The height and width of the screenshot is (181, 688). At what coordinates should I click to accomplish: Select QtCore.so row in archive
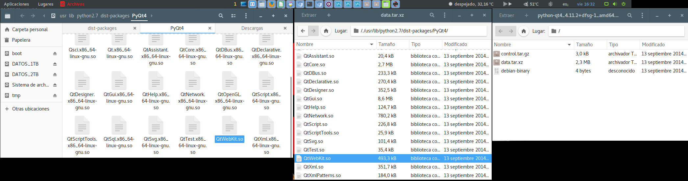(393, 65)
